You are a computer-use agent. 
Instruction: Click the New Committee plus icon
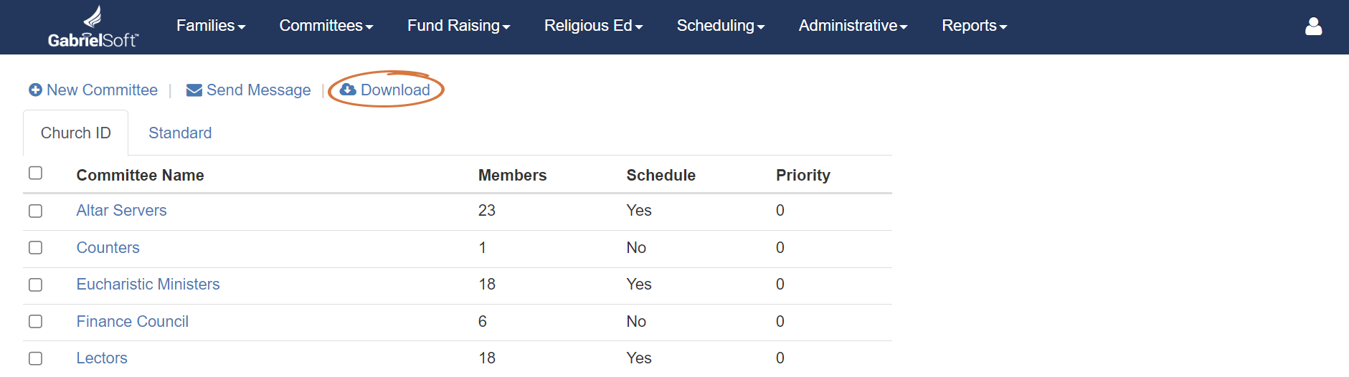click(35, 90)
